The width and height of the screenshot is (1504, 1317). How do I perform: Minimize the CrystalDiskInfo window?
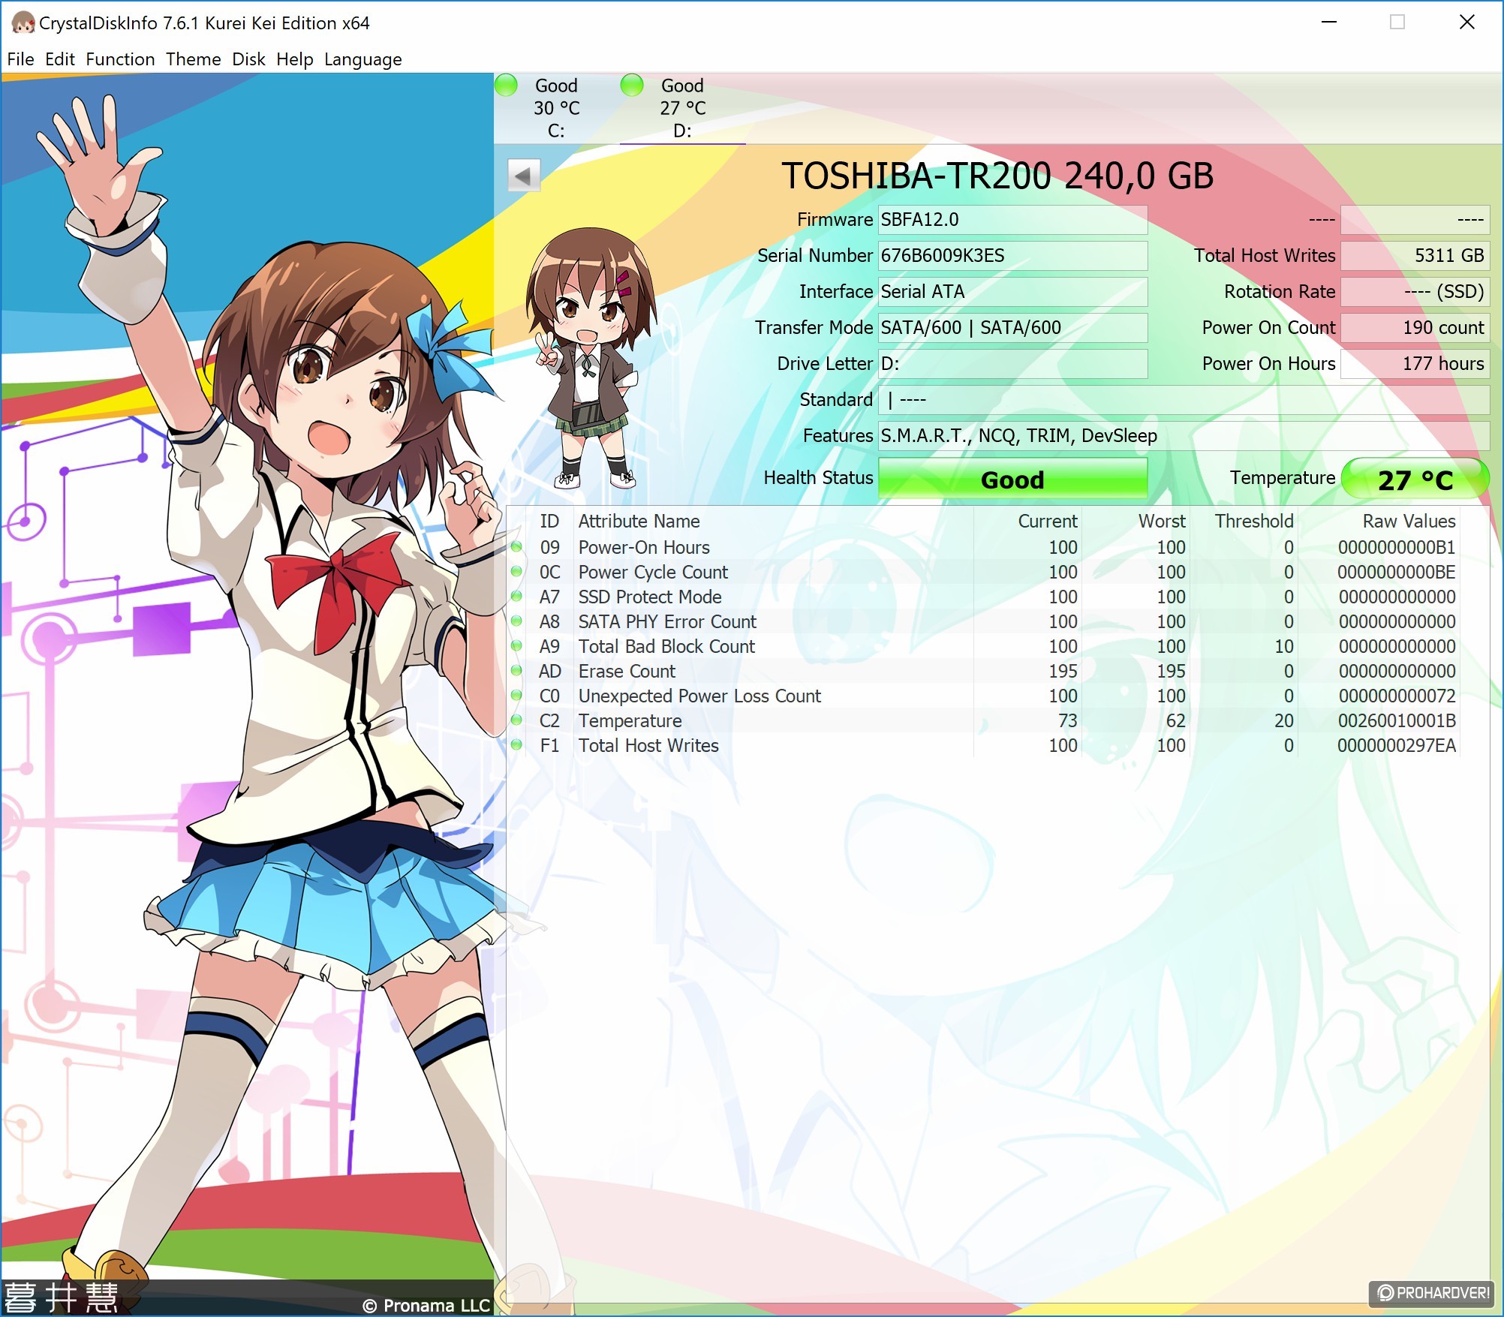(1329, 23)
